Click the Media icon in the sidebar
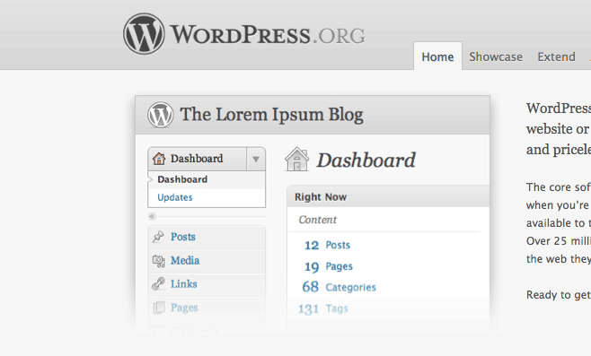Viewport: 591px width, 356px height. pos(158,260)
